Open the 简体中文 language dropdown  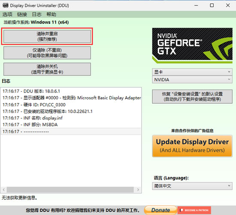point(192,186)
